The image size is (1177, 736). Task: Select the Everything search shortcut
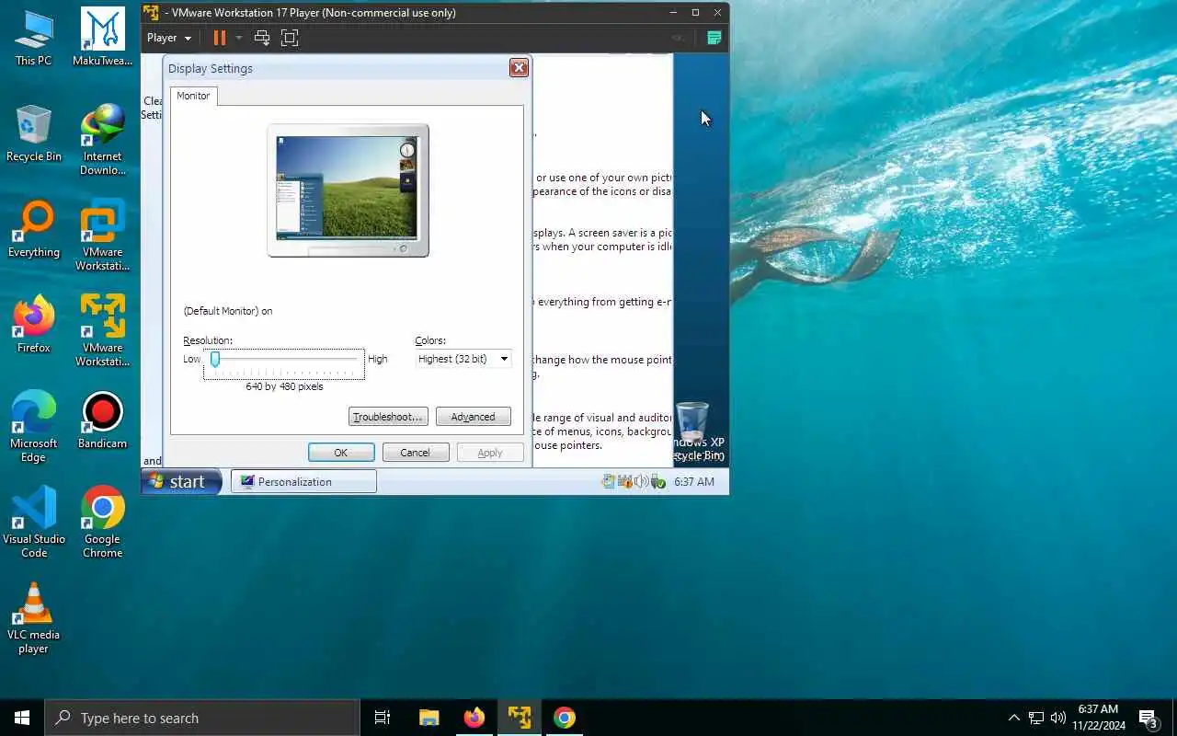tap(34, 230)
